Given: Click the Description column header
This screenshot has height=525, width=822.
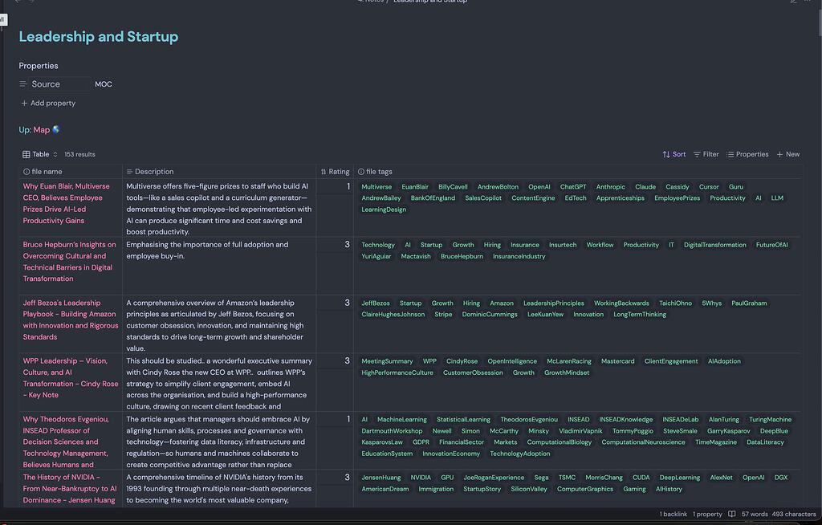Looking at the screenshot, I should [x=154, y=172].
